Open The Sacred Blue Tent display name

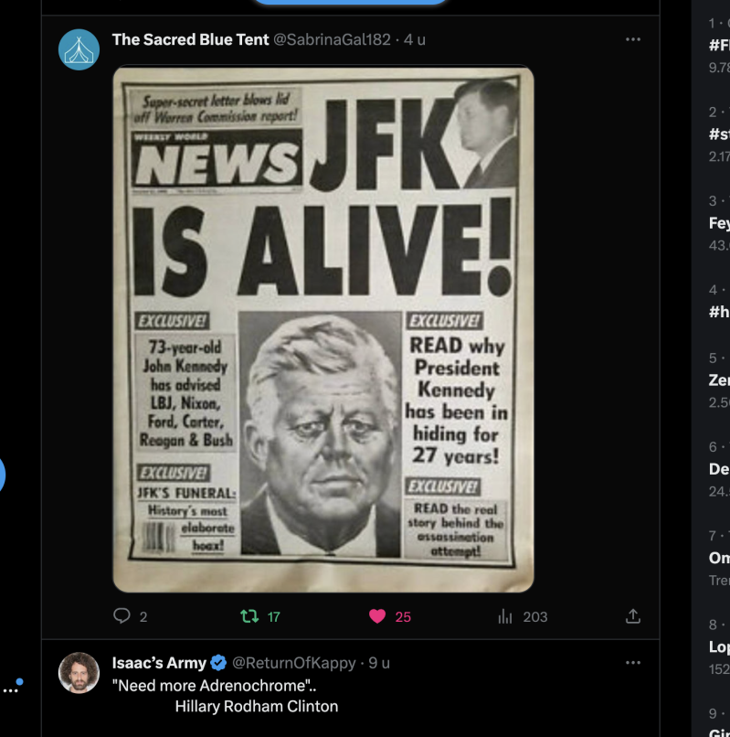190,39
